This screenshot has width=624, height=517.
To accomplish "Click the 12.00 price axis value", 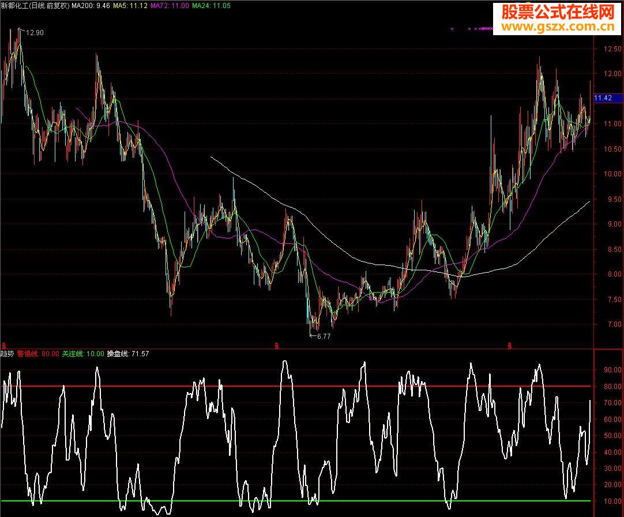I will [x=612, y=74].
